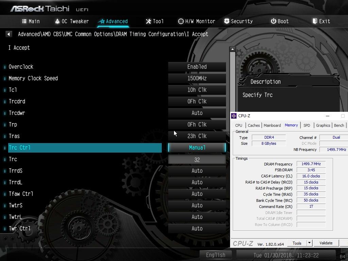Screen dimensions: 348x261
Task: Click the Main tab list icon
Action: tap(24, 21)
